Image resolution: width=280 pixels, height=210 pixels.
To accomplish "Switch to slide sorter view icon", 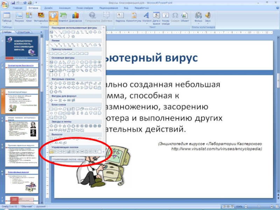I will click(x=228, y=206).
